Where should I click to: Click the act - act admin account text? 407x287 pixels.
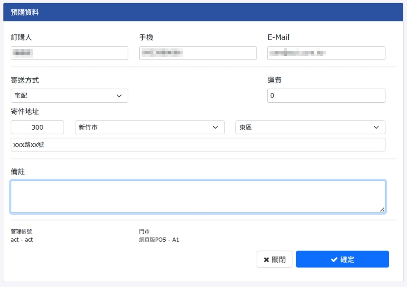pyautogui.click(x=21, y=239)
